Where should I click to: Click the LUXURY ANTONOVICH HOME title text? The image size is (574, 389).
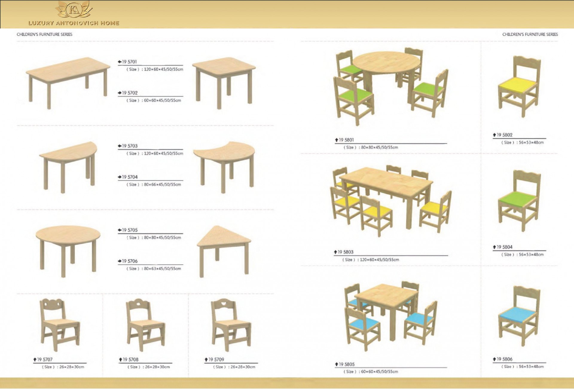click(x=74, y=23)
